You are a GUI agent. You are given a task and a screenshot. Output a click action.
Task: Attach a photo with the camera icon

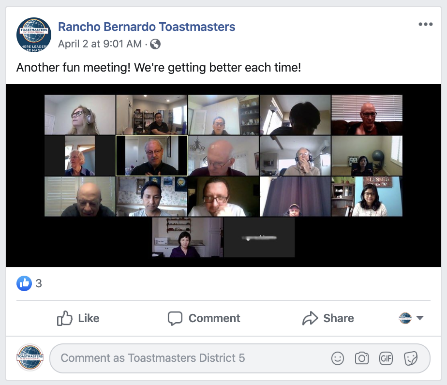(x=362, y=358)
